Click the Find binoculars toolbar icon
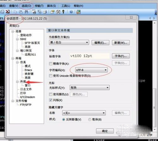The height and width of the screenshot is (141, 158). coord(26,12)
